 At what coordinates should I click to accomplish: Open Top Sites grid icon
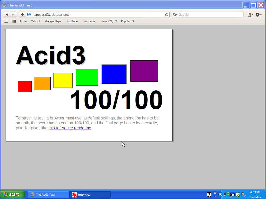(14, 21)
